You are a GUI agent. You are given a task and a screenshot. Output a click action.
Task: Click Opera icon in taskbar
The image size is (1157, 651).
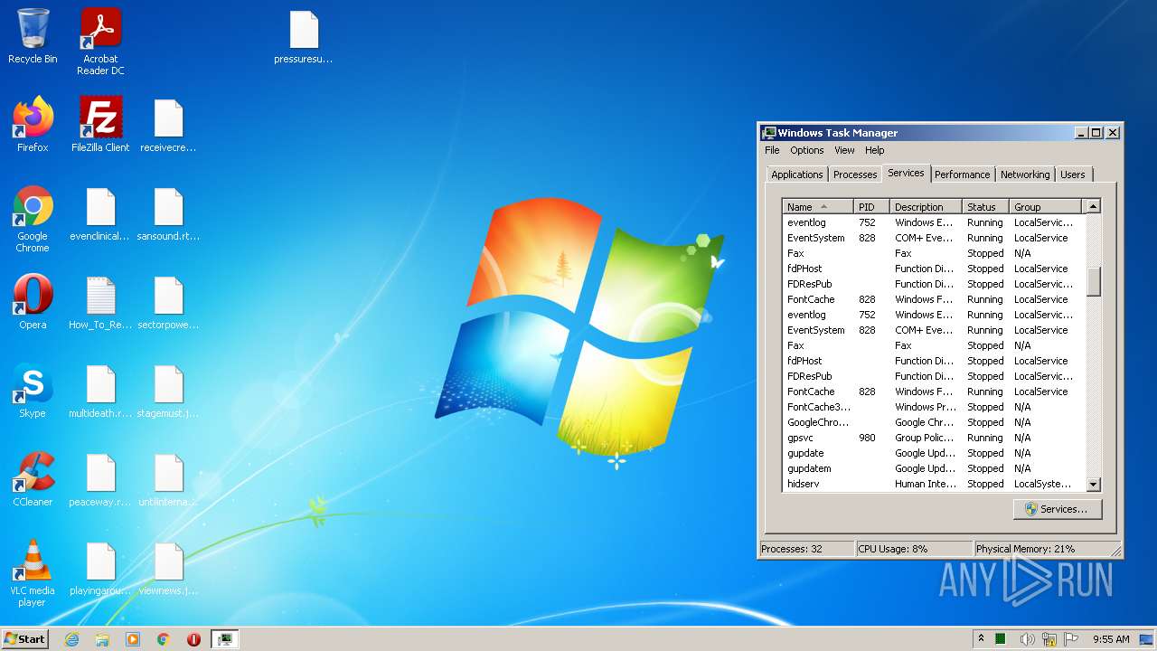point(193,639)
